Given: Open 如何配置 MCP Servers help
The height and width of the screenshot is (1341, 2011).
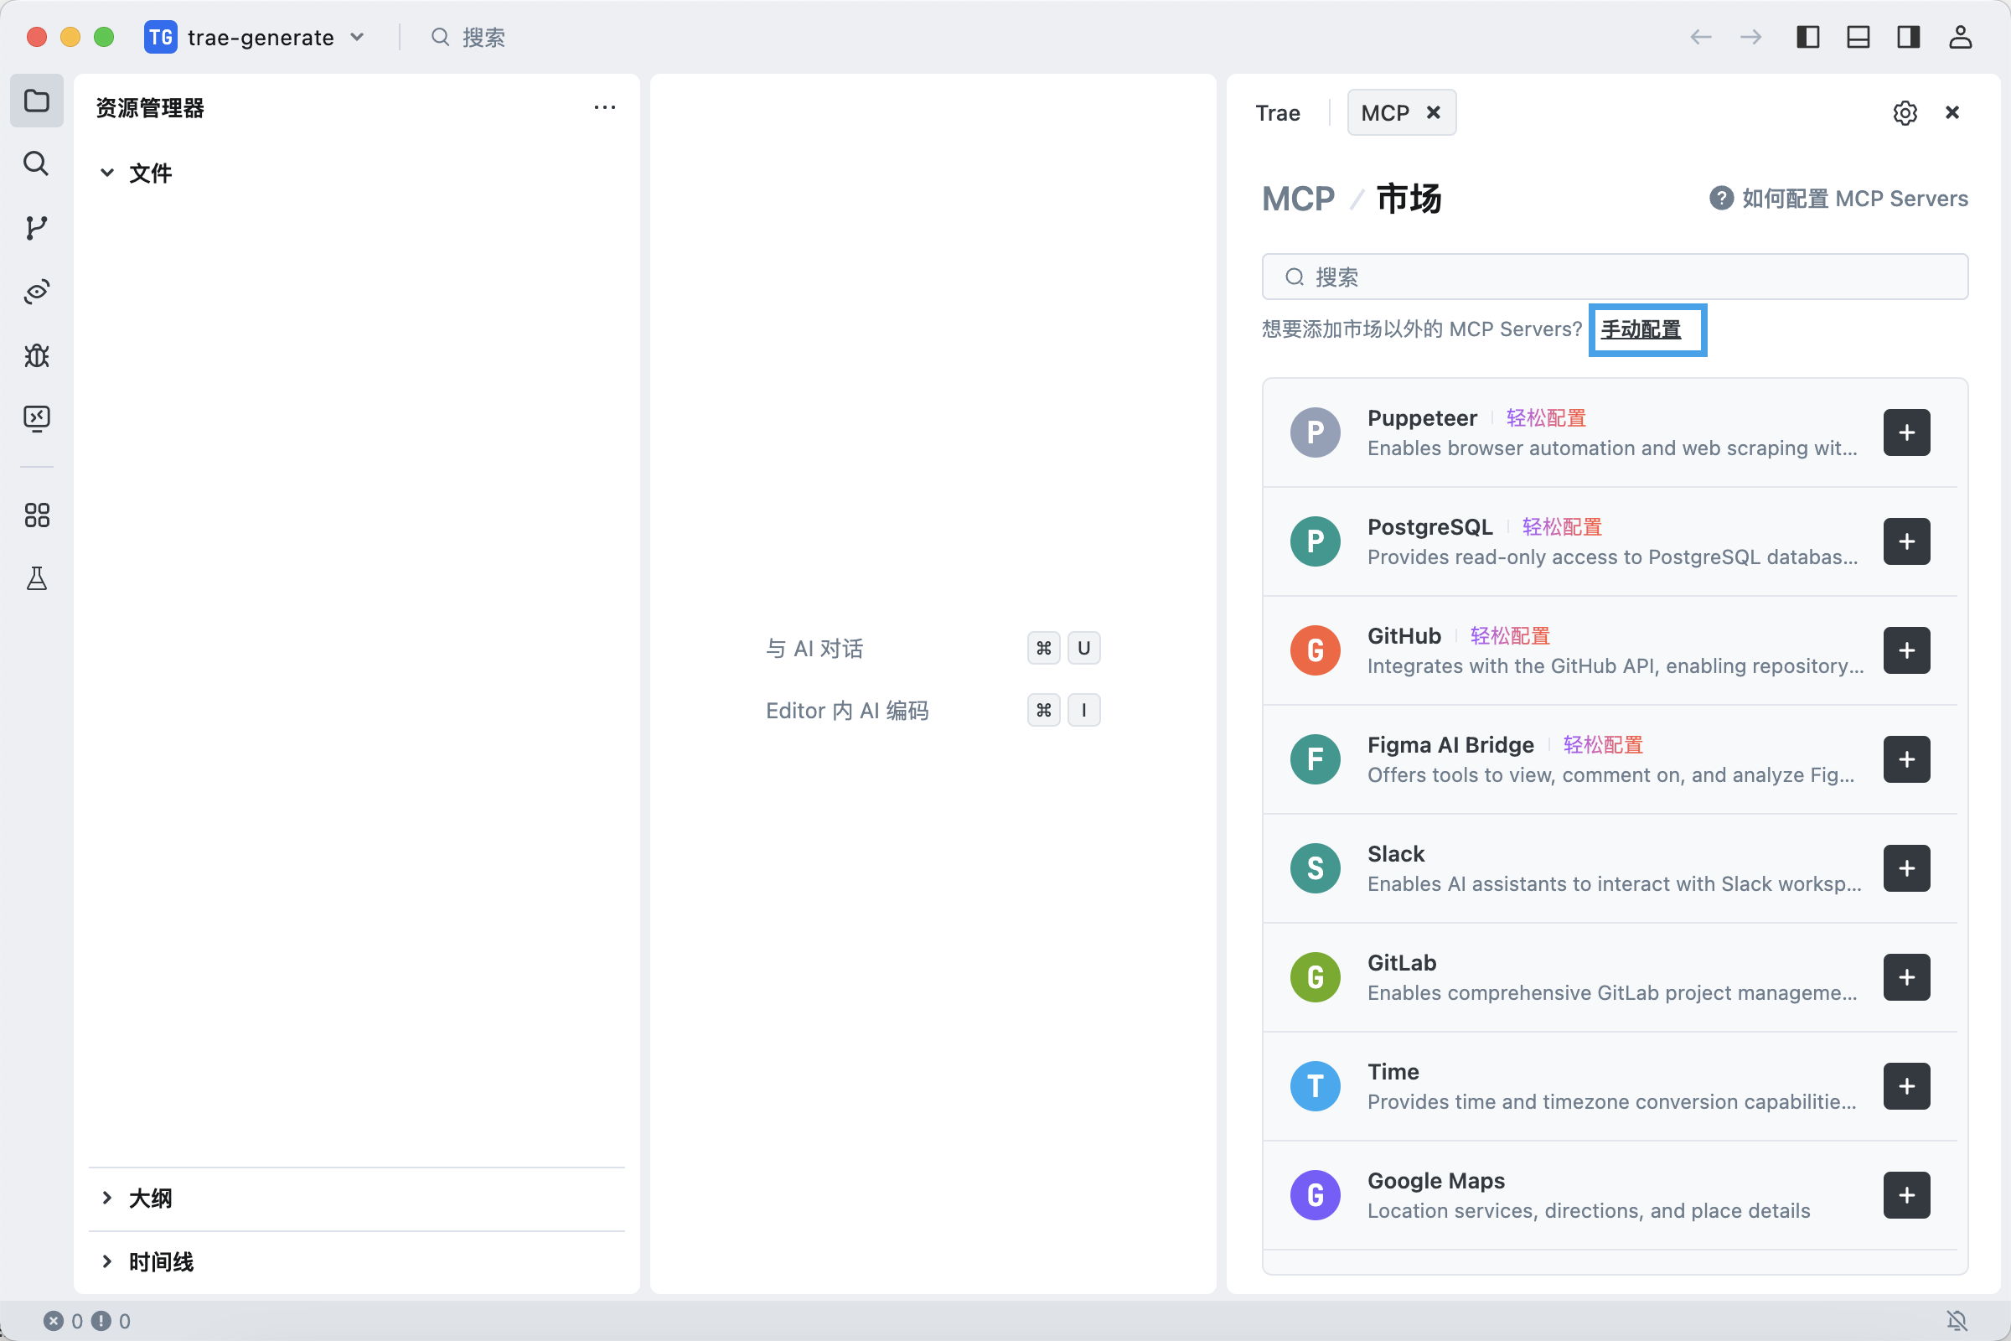Looking at the screenshot, I should [1838, 199].
